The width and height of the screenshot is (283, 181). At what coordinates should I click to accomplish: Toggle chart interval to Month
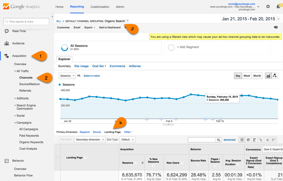coord(257,76)
